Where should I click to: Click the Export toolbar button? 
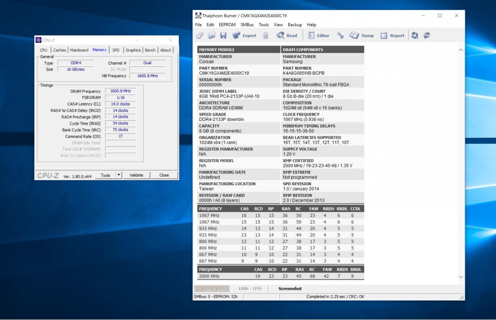click(x=245, y=36)
